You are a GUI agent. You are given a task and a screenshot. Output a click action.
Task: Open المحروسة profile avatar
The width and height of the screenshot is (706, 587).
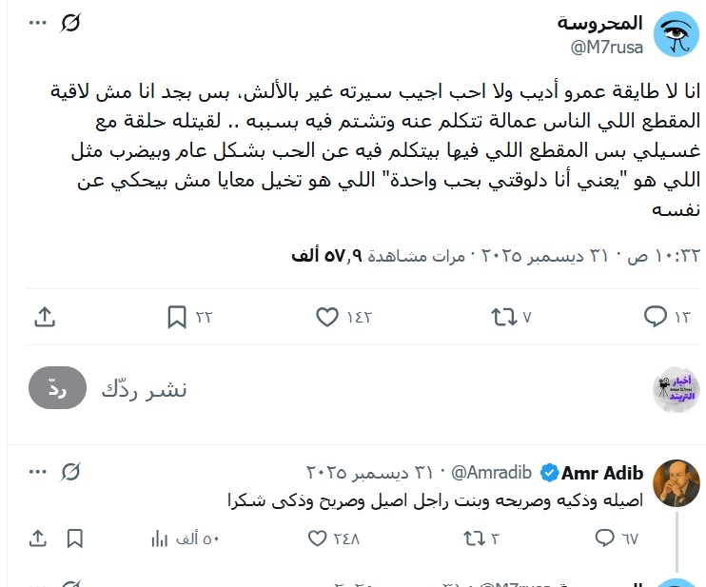tap(676, 35)
